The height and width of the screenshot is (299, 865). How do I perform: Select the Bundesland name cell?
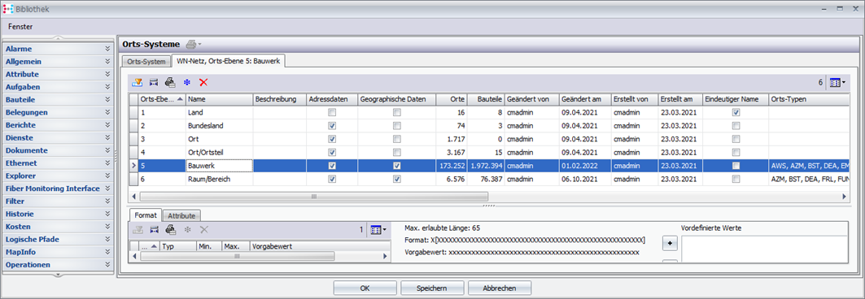(x=219, y=126)
